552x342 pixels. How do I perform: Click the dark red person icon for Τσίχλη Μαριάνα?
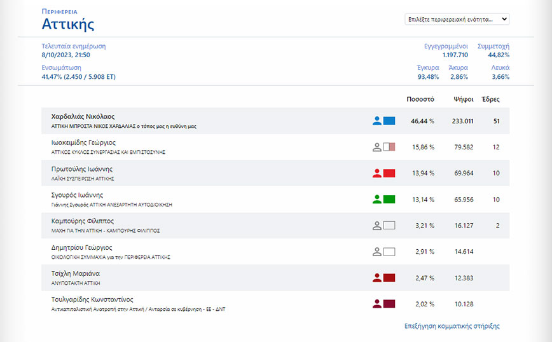pyautogui.click(x=376, y=277)
